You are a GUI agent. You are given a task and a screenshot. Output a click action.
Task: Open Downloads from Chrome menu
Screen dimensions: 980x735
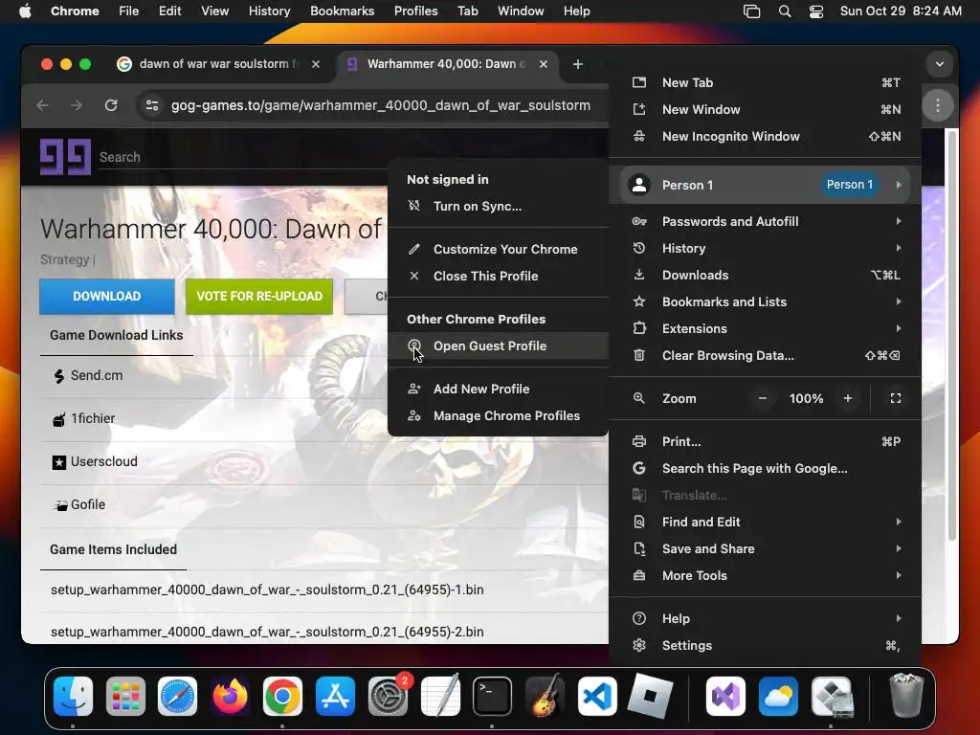(766, 275)
